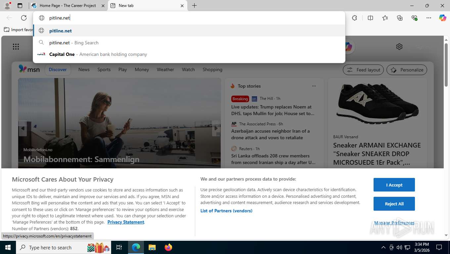Go to previous carousel slide arrow
Screen dimensions: 450x254
pos(22,128)
